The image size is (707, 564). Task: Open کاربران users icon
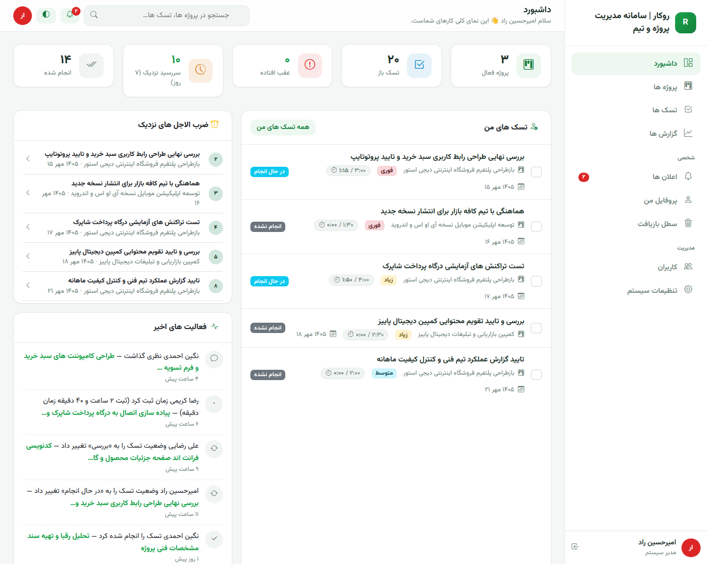click(688, 266)
